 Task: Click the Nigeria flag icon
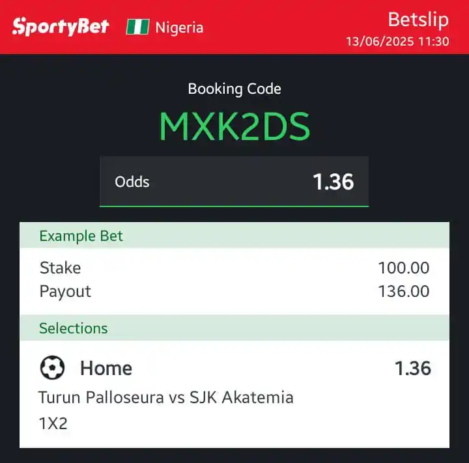point(138,27)
